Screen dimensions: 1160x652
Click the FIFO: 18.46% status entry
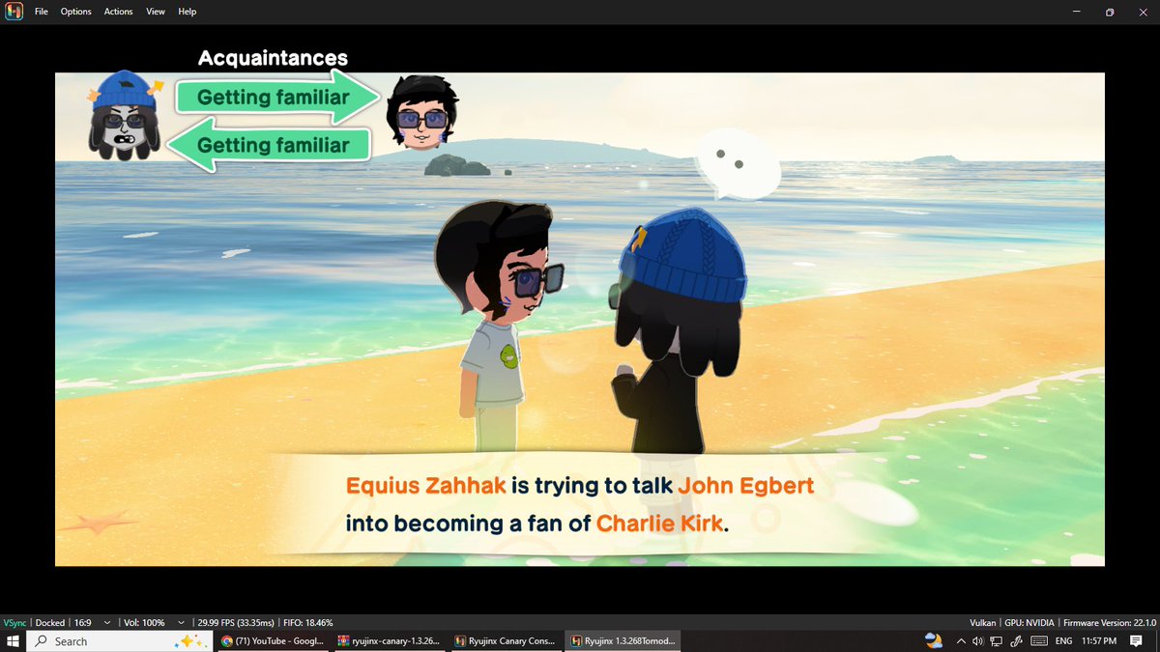point(307,623)
